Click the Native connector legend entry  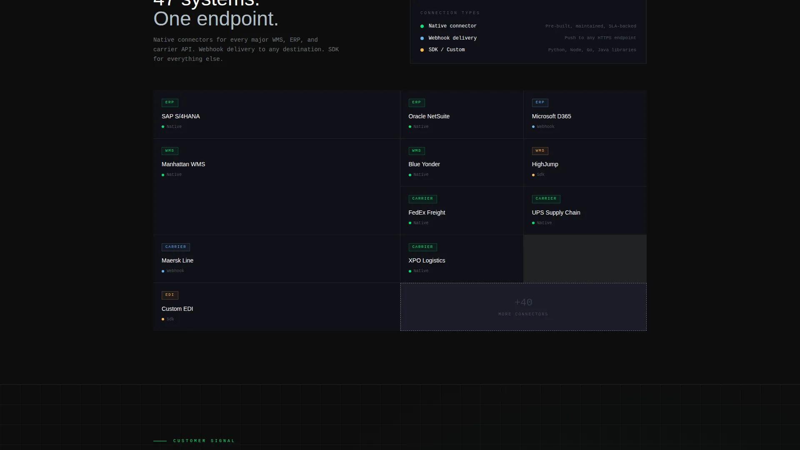tap(528, 26)
